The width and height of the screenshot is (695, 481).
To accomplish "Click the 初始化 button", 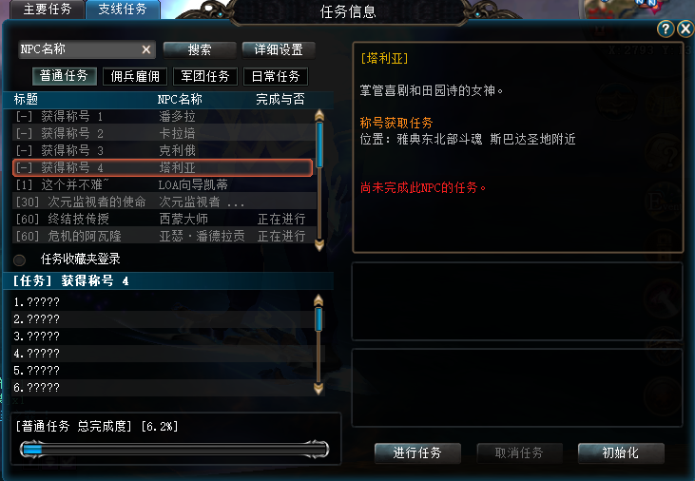I will [621, 452].
